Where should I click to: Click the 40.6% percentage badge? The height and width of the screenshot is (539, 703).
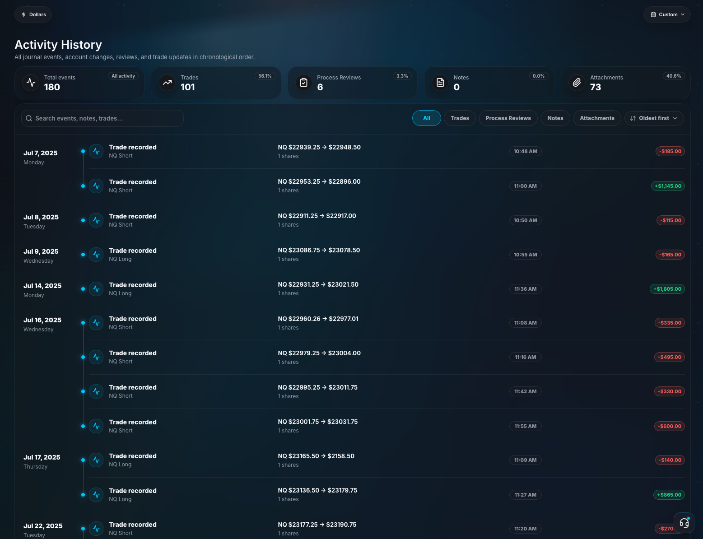click(x=674, y=76)
